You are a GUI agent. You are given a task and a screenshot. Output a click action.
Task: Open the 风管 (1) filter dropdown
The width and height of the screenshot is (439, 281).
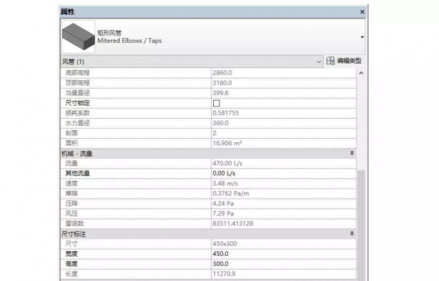319,61
